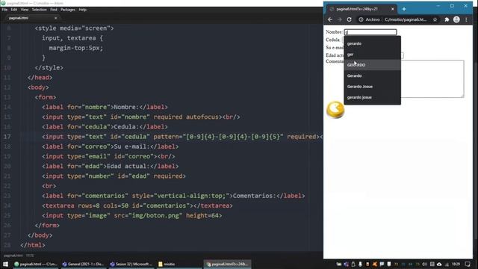Open the Edit menu in Atom

click(14, 10)
